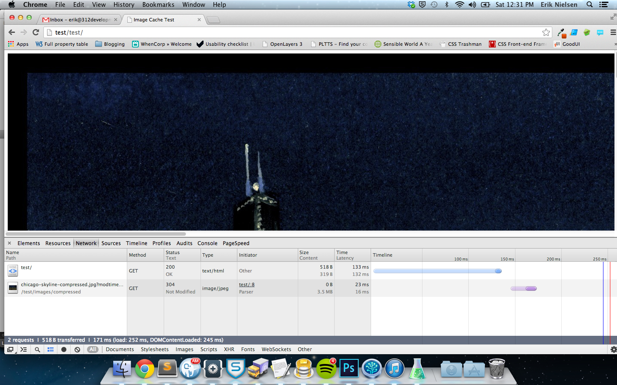Image resolution: width=617 pixels, height=385 pixels.
Task: Filter network requests by Images
Action: (x=184, y=349)
